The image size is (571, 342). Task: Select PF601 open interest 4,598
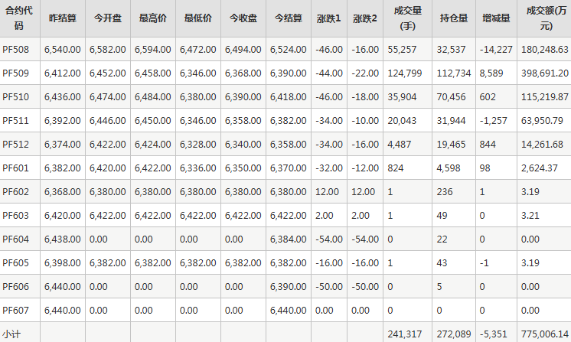pyautogui.click(x=449, y=168)
